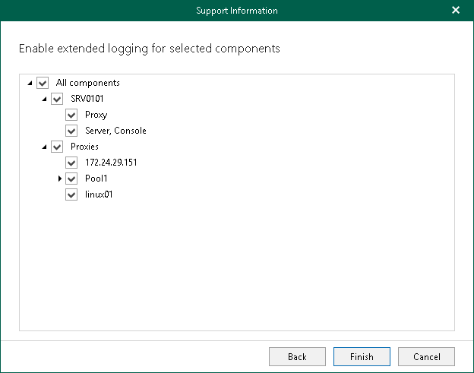This screenshot has height=373, width=474.
Task: Uncheck the Proxy checkbox under SRV0101
Action: pyautogui.click(x=71, y=115)
